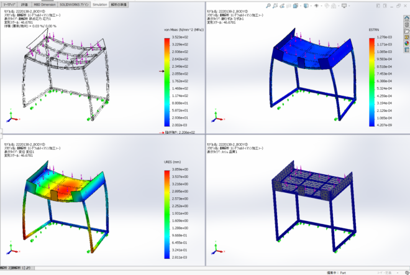The height and width of the screenshot is (275, 410).
Task: Open the 解析の準備 tab
Action: coord(120,4)
